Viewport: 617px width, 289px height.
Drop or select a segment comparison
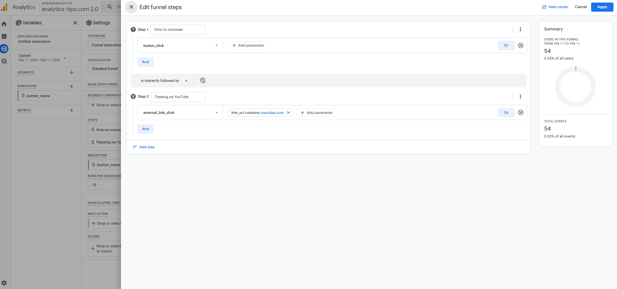[x=105, y=105]
